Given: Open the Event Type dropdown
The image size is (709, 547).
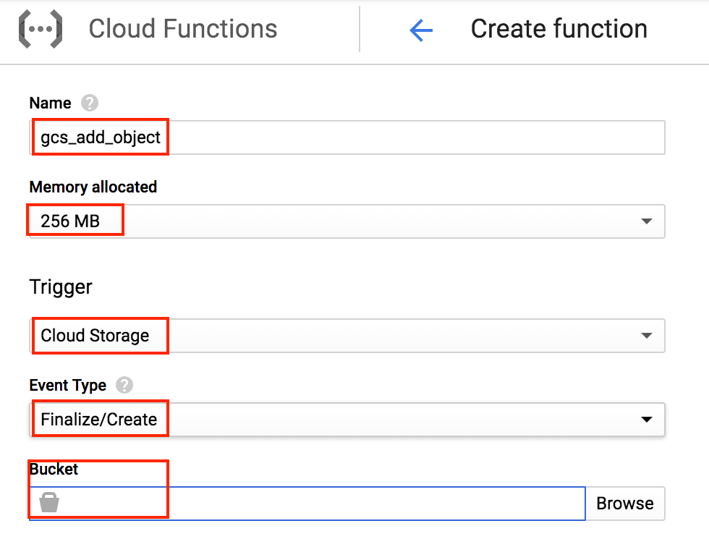Looking at the screenshot, I should click(x=347, y=419).
